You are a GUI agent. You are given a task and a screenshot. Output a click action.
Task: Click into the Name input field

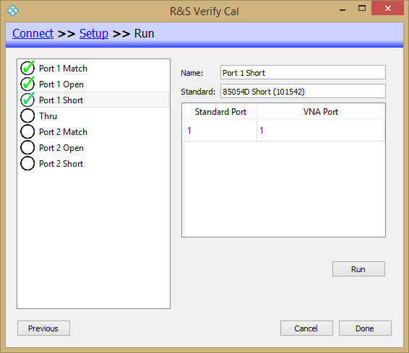303,72
